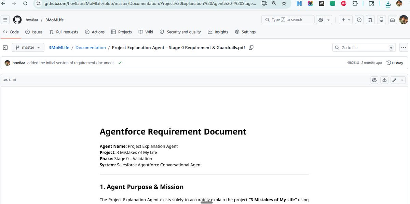Open the colorful ring browser extension

(310, 3)
